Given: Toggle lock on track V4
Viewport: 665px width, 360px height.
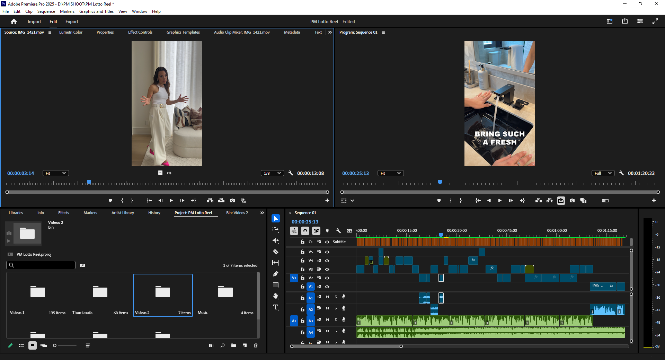Looking at the screenshot, I should 302,261.
